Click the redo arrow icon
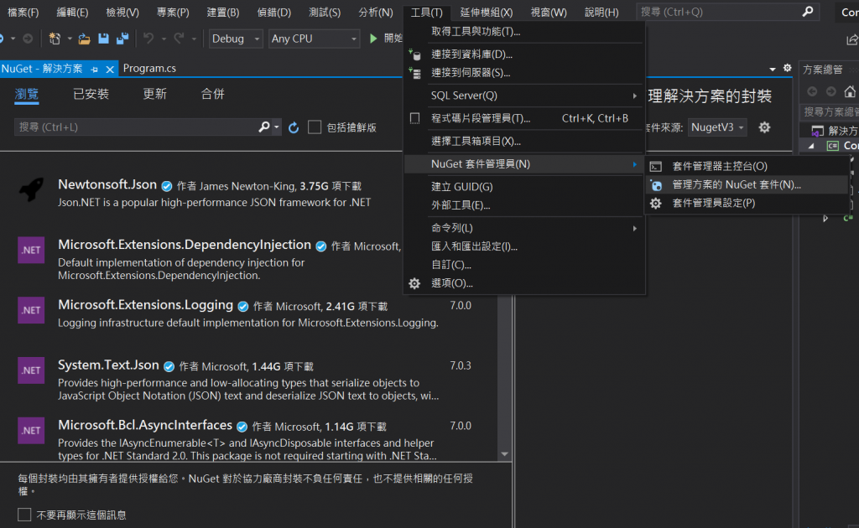This screenshot has width=859, height=528. (179, 39)
